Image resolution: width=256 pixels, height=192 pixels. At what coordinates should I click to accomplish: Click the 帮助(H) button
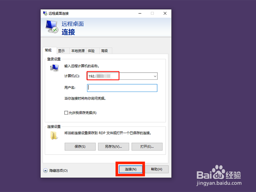[156, 169]
